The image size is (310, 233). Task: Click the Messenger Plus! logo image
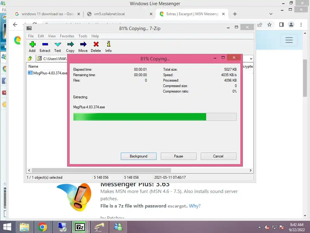(x=74, y=197)
